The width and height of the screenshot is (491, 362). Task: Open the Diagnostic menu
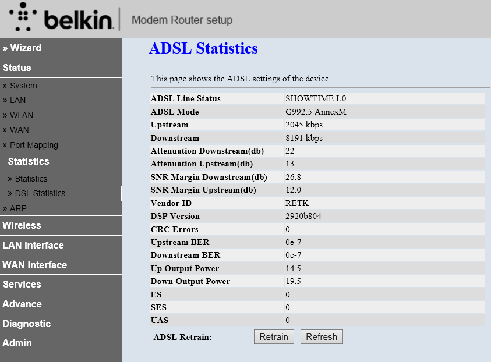tap(27, 324)
